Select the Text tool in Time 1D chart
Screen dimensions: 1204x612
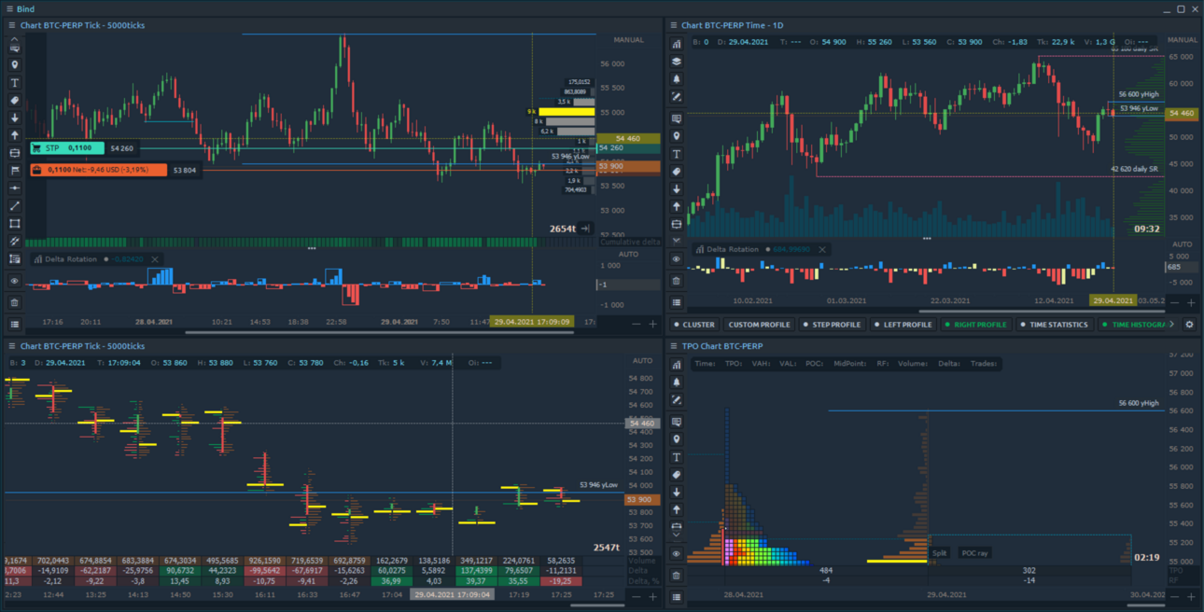pos(677,154)
